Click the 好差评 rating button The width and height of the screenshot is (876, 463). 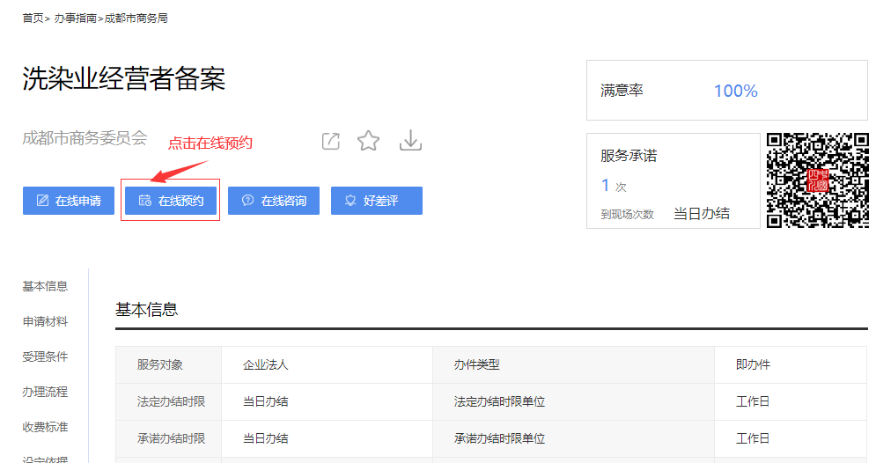pyautogui.click(x=376, y=201)
